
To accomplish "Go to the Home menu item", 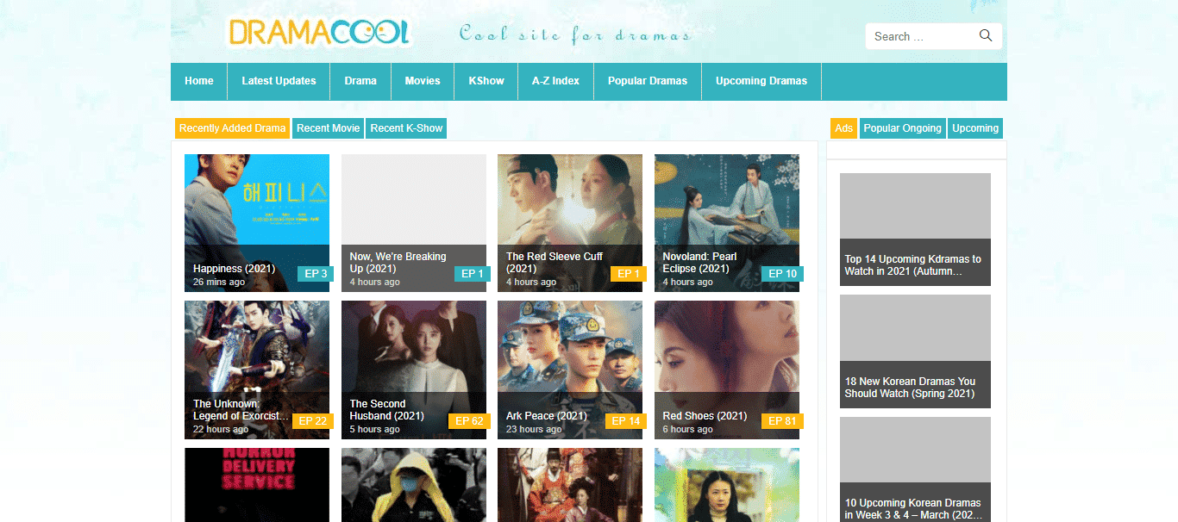I will pyautogui.click(x=199, y=81).
